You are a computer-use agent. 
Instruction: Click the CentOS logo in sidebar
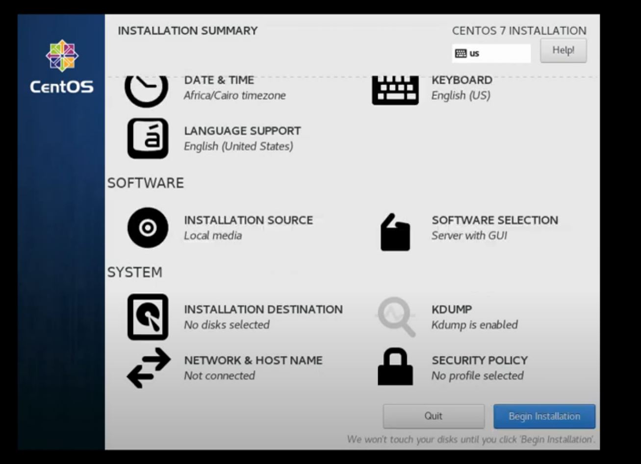coord(62,66)
